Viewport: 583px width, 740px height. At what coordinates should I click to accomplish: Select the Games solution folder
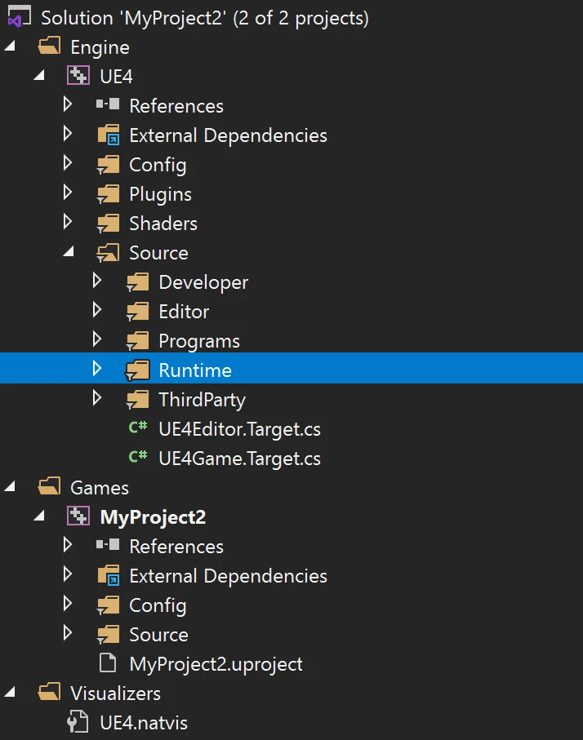tap(100, 488)
